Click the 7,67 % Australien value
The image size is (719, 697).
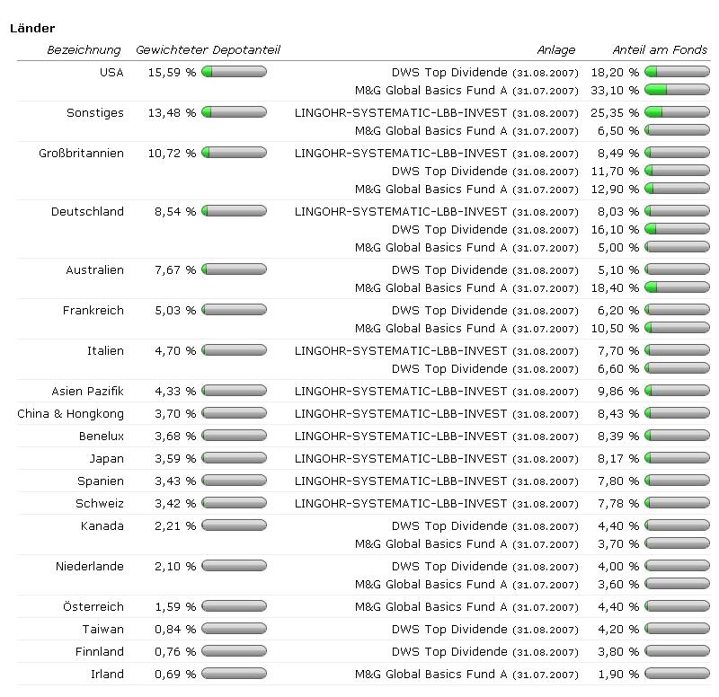pyautogui.click(x=175, y=270)
